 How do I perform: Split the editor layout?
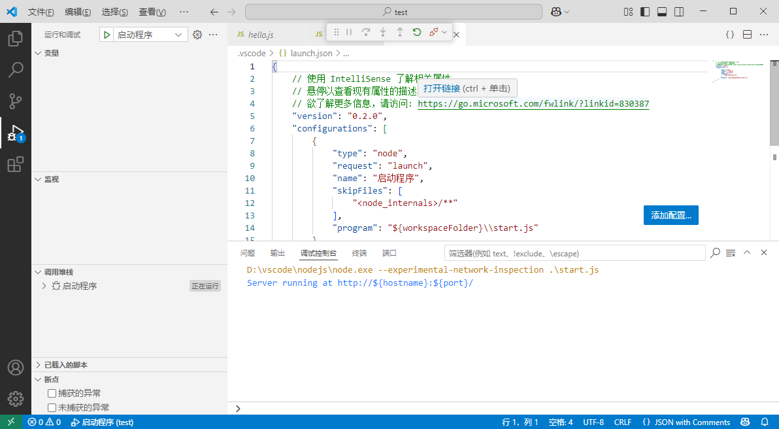click(747, 35)
